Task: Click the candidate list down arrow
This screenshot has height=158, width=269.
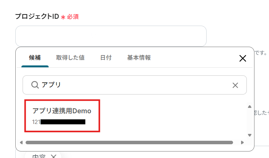Action: click(x=249, y=135)
